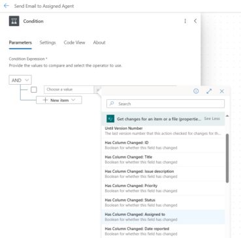Image resolution: width=241 pixels, height=238 pixels.
Task: Click the Choose a value input
Action: click(69, 89)
